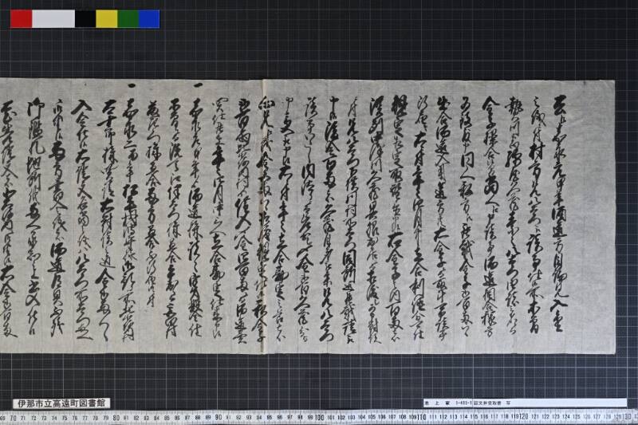Click the number 110 on the ruler
This screenshot has width=638, height=425.
(x=422, y=417)
